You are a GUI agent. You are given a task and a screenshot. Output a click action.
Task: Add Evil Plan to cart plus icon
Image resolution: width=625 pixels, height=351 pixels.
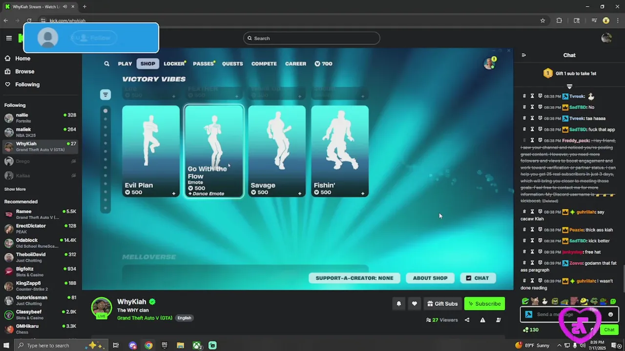coord(174,194)
